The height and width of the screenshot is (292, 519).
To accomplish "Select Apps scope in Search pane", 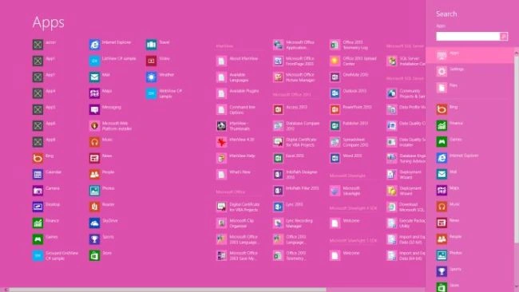I will click(x=470, y=55).
